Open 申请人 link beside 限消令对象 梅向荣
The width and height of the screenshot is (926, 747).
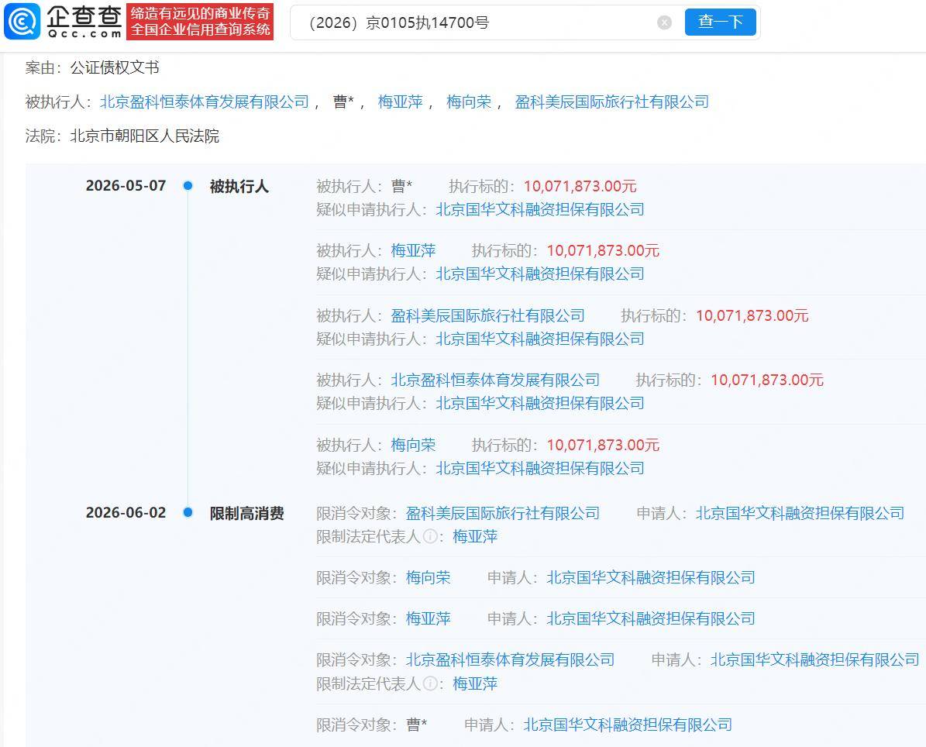tap(651, 577)
